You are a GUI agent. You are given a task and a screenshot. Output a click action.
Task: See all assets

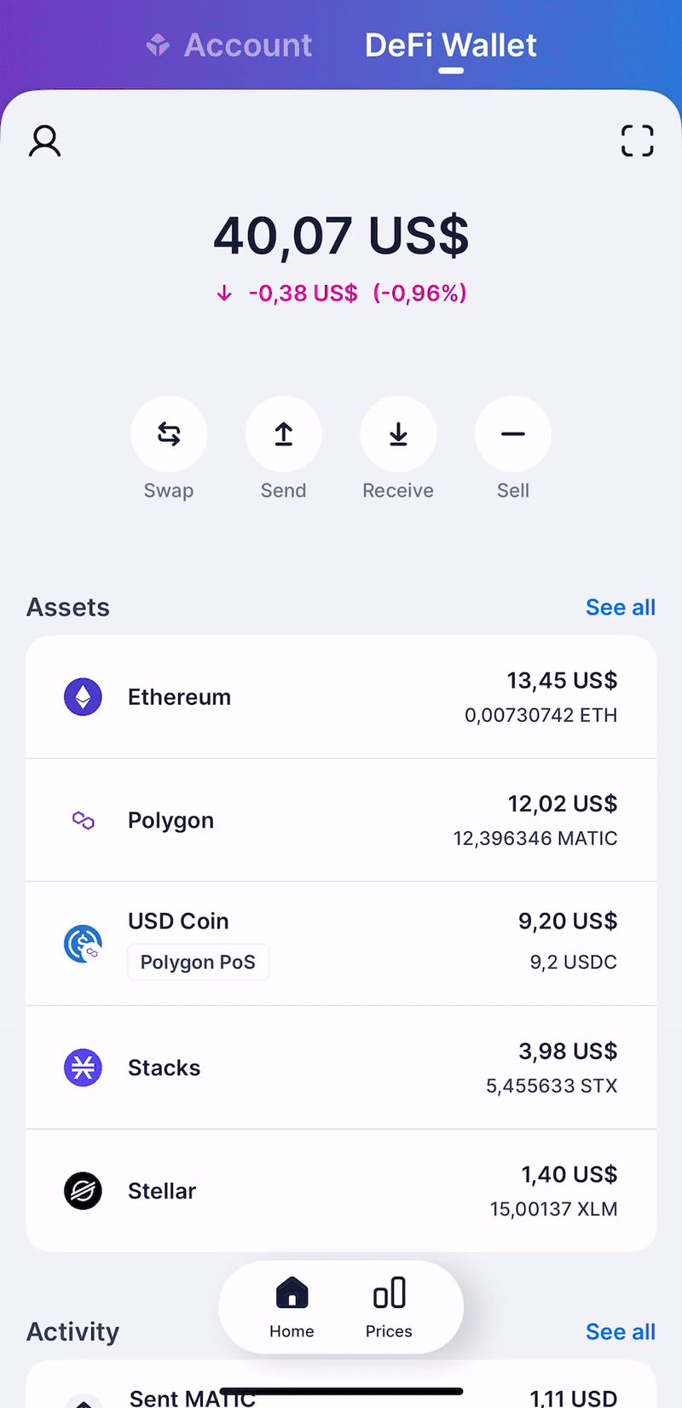click(x=620, y=608)
